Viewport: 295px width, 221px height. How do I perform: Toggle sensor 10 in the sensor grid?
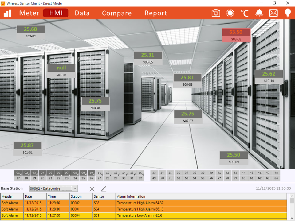[91, 173]
